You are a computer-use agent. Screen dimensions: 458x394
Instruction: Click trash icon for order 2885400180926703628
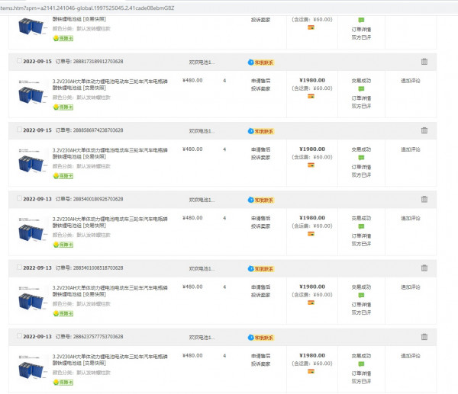click(424, 199)
